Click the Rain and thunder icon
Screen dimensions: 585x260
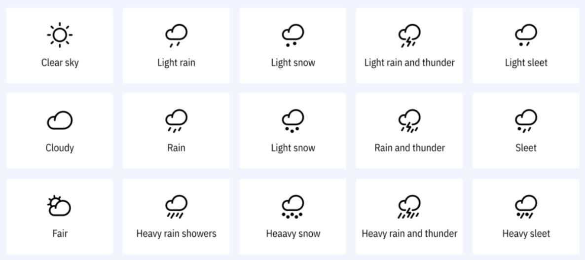tap(409, 120)
